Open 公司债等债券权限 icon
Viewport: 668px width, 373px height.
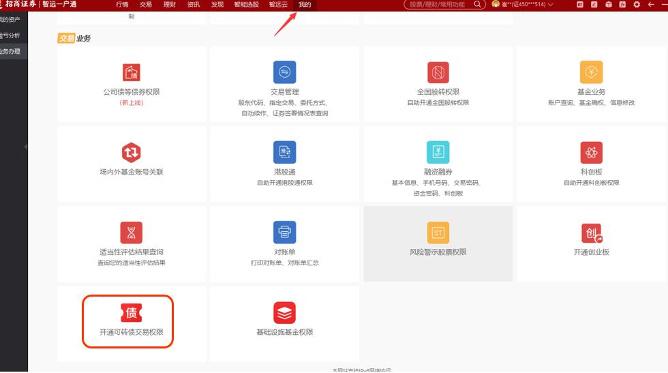tap(131, 72)
